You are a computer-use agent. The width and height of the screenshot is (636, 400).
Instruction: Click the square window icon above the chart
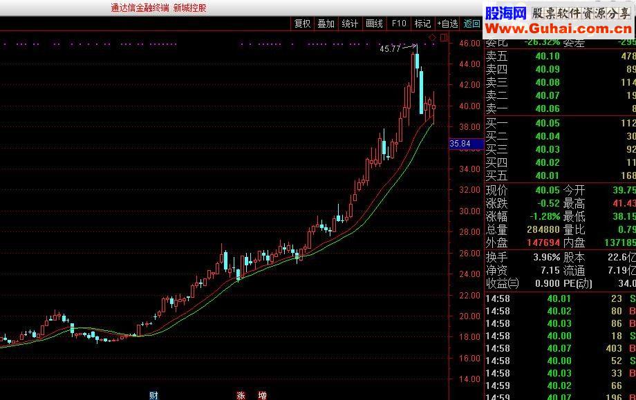click(444, 38)
